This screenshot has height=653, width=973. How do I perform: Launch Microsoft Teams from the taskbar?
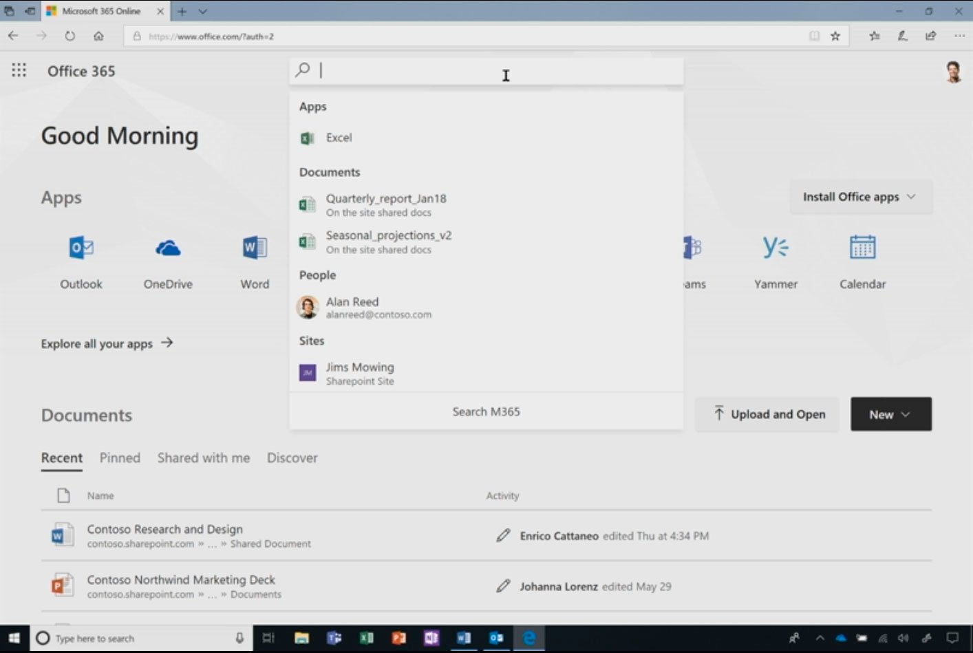(334, 639)
